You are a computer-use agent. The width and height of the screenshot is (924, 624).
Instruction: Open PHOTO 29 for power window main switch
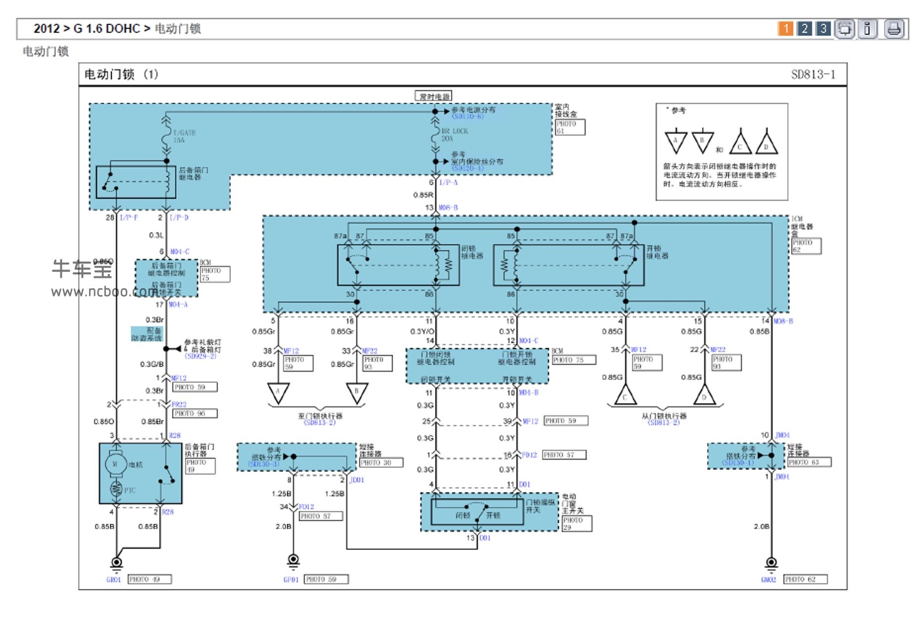coord(577,524)
